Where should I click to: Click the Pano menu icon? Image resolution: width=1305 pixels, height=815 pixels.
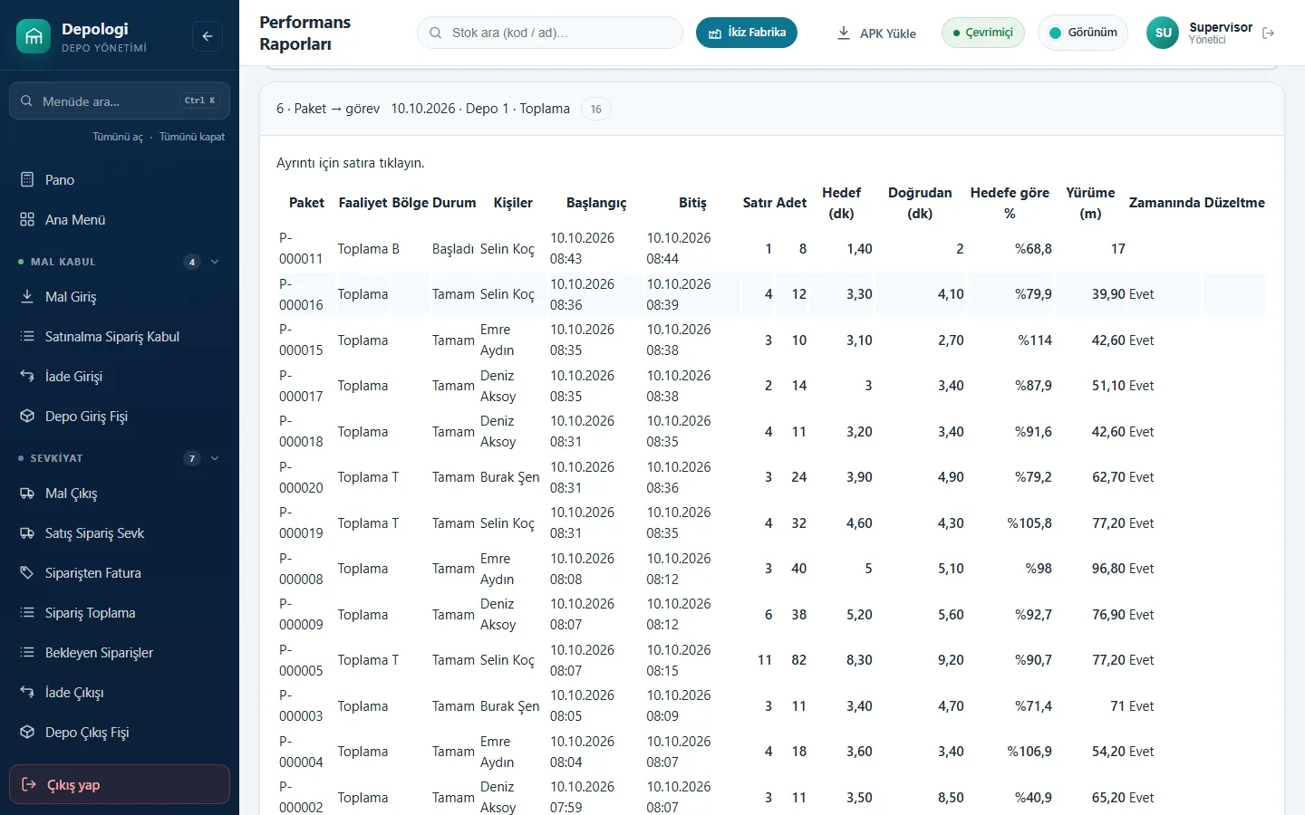click(x=27, y=179)
